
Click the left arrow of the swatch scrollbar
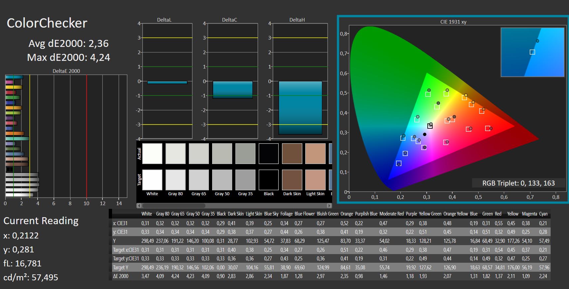tap(139, 206)
